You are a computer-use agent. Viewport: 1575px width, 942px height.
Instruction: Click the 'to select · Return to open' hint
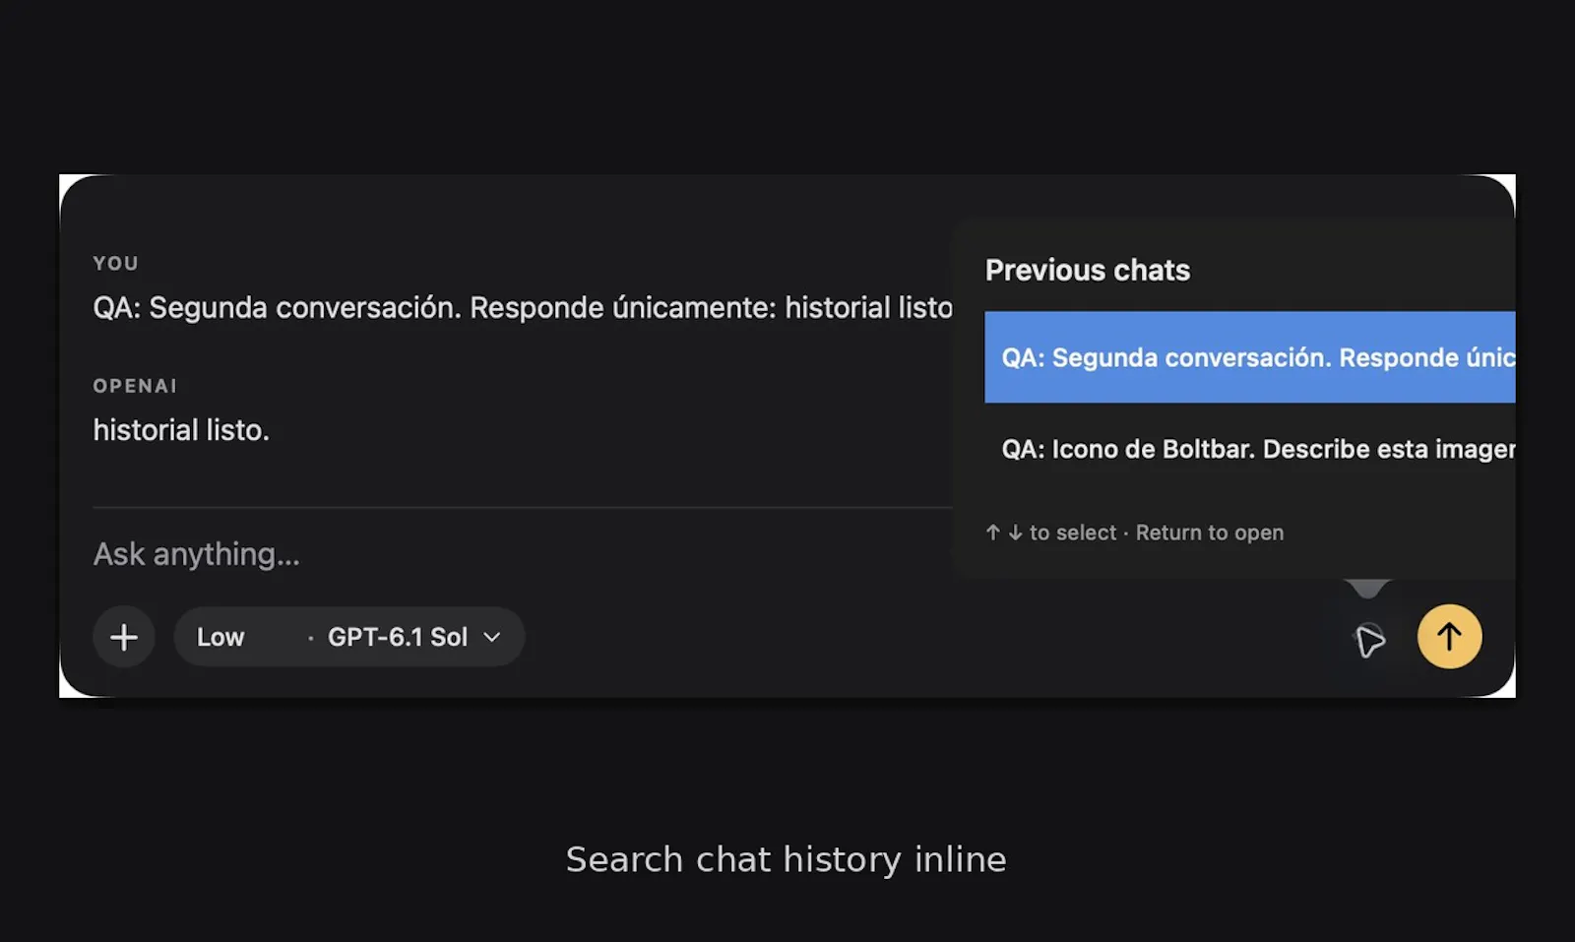1134,533
